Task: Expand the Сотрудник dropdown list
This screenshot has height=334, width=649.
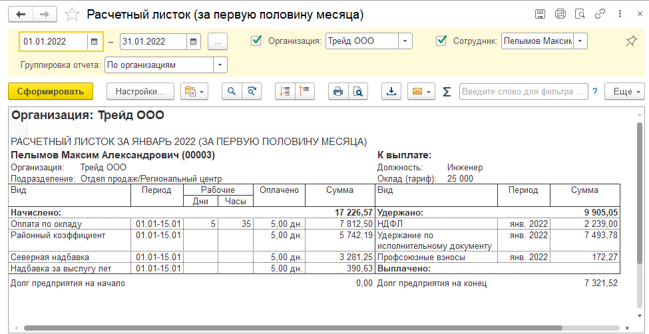Action: point(580,41)
